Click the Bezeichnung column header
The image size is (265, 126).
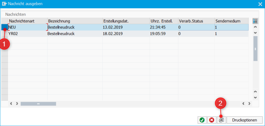click(x=75, y=21)
